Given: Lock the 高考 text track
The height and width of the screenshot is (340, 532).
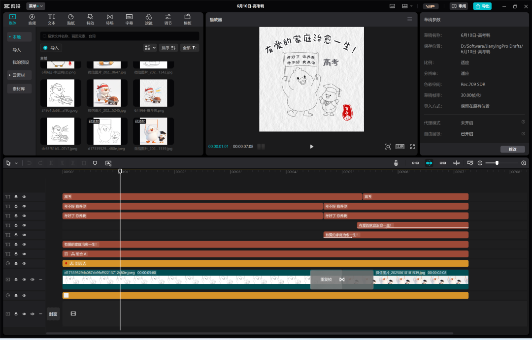Looking at the screenshot, I should coord(16,197).
